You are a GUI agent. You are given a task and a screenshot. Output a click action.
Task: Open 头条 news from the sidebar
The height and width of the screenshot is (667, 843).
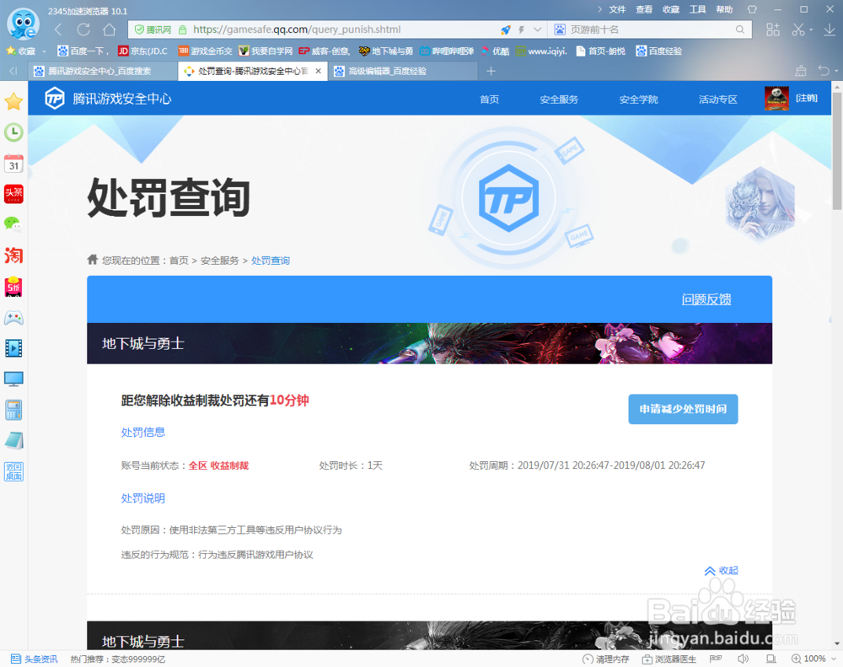click(13, 193)
